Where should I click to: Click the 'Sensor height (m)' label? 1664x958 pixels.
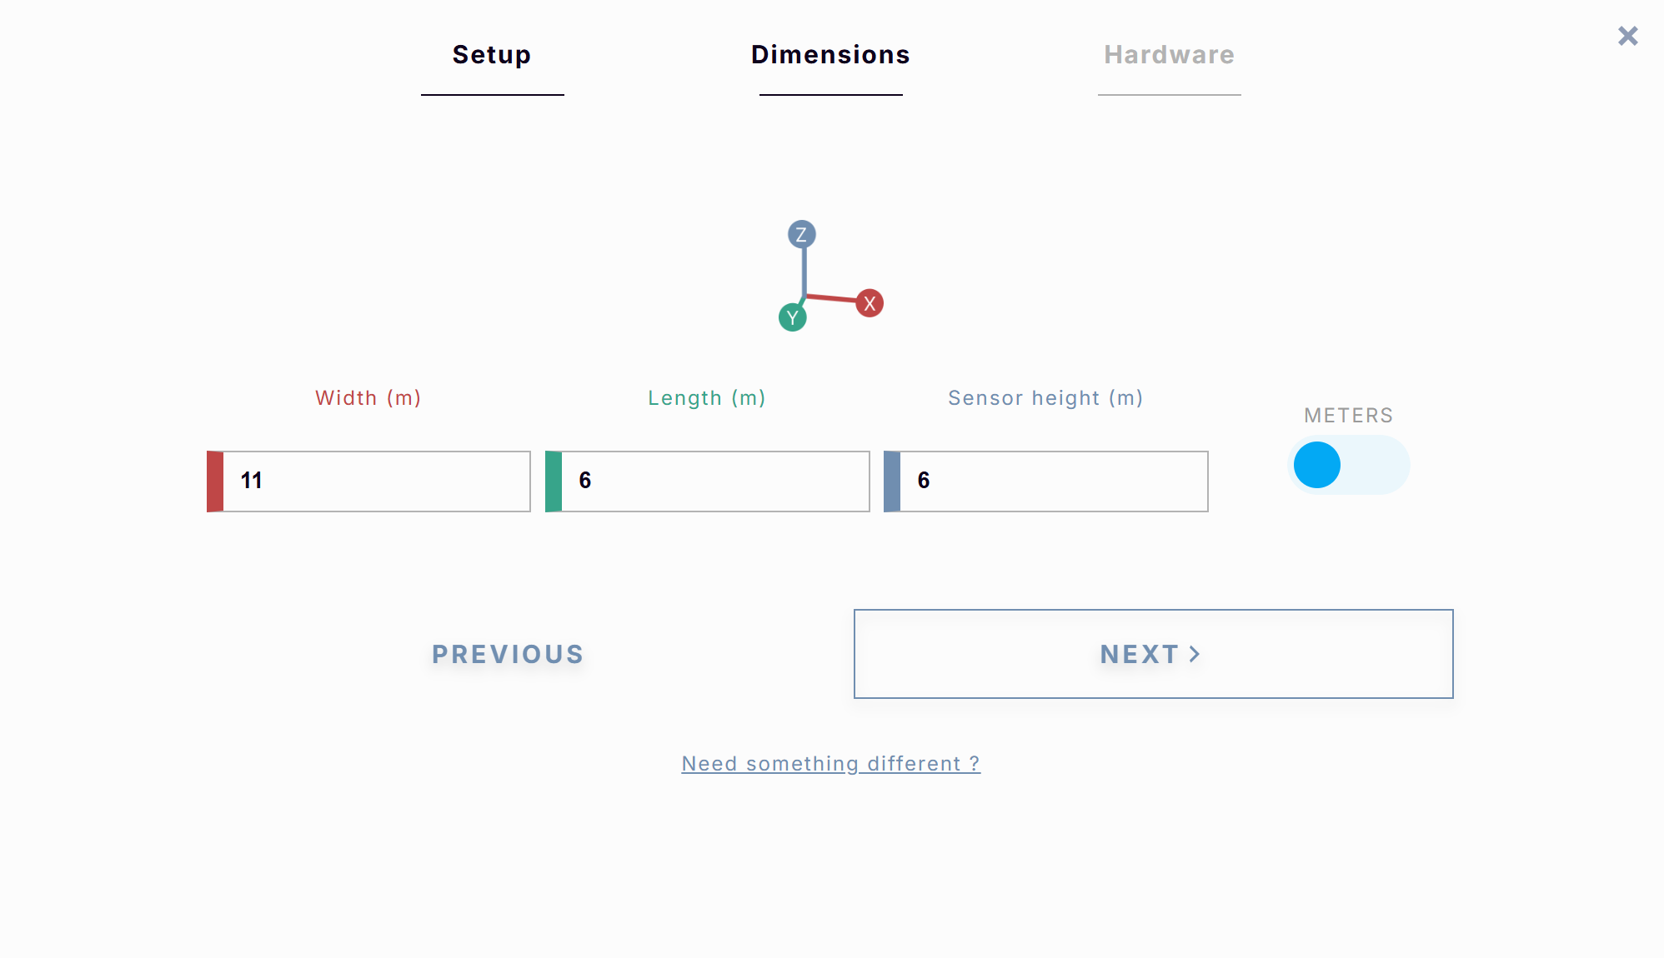tap(1045, 398)
